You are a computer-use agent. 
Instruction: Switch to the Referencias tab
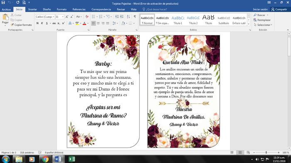pyautogui.click(x=79, y=9)
